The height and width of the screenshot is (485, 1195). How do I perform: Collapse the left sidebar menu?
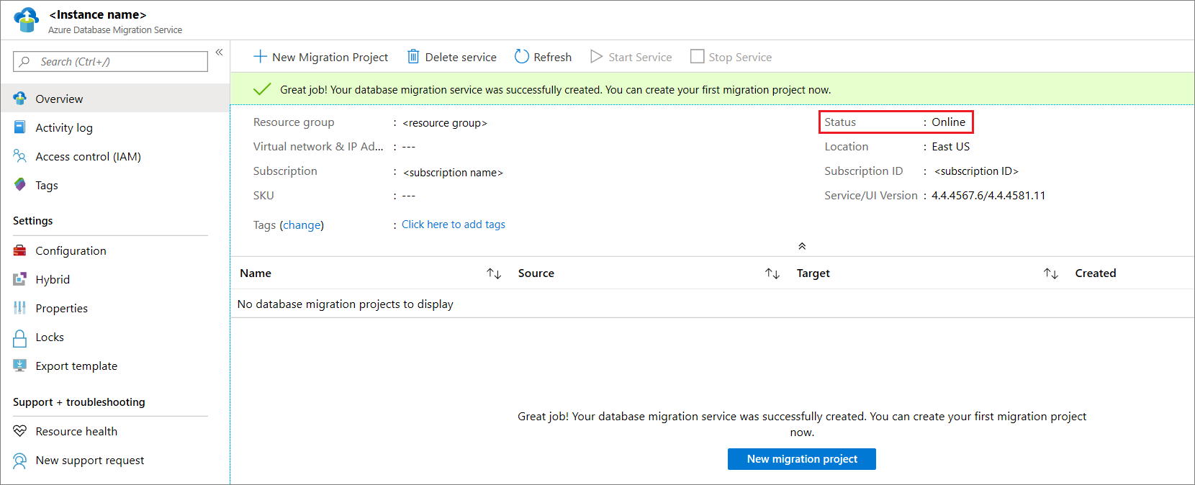coord(220,53)
